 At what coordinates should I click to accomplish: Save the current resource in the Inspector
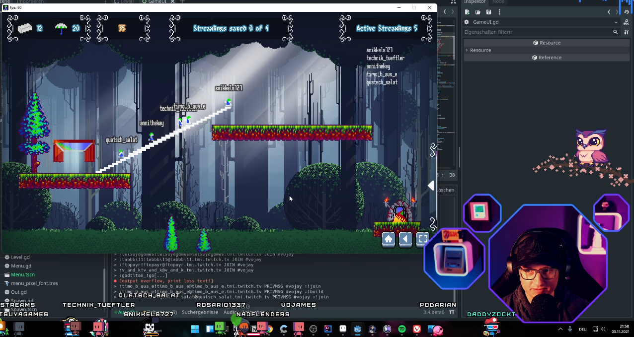click(488, 12)
